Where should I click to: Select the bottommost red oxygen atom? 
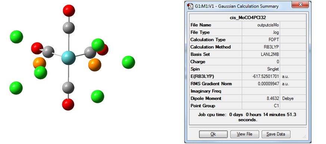point(68,104)
